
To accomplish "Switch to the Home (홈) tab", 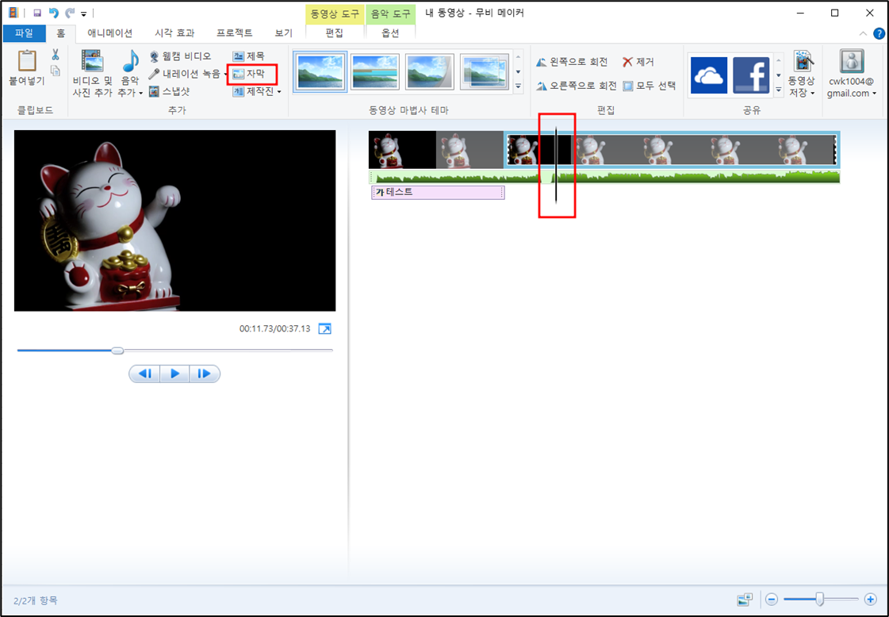I will pos(60,33).
